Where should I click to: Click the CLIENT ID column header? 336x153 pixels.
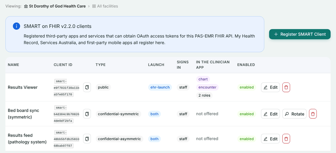click(63, 65)
